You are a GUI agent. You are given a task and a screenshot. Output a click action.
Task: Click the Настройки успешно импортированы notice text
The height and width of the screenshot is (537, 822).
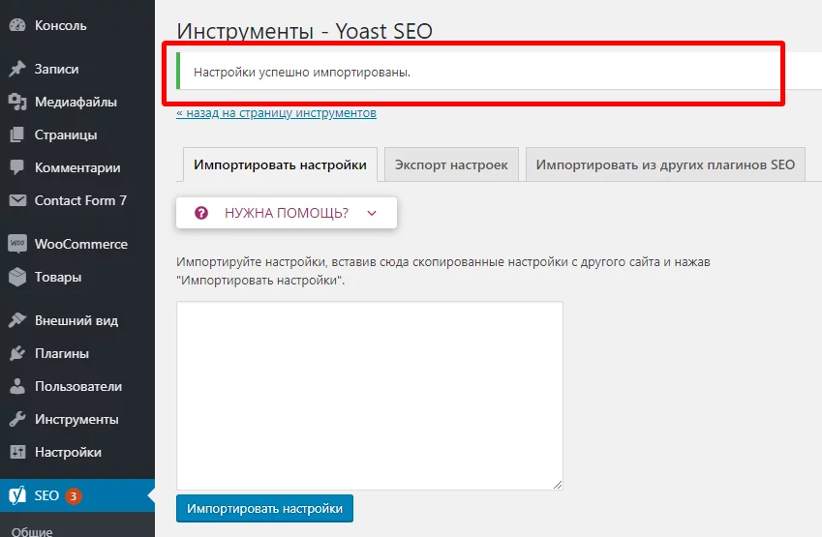pos(302,72)
